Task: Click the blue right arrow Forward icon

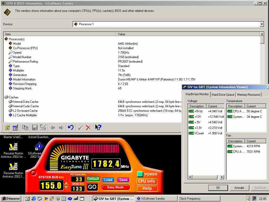Action: (61, 128)
